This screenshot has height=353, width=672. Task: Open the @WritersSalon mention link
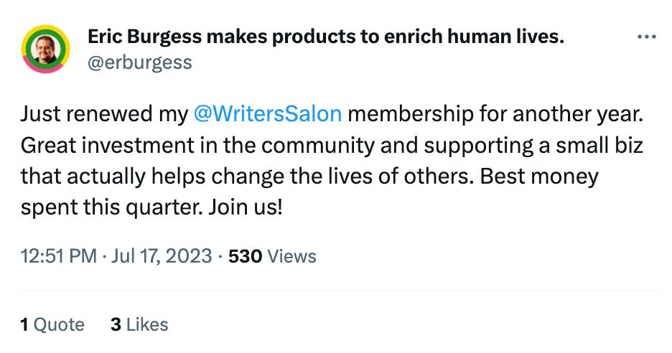tap(268, 113)
